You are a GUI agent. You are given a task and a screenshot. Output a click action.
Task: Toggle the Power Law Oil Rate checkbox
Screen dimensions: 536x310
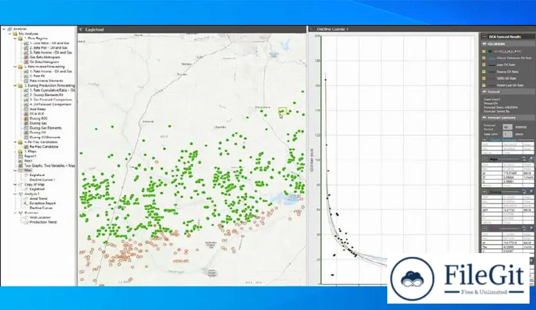[x=483, y=85]
